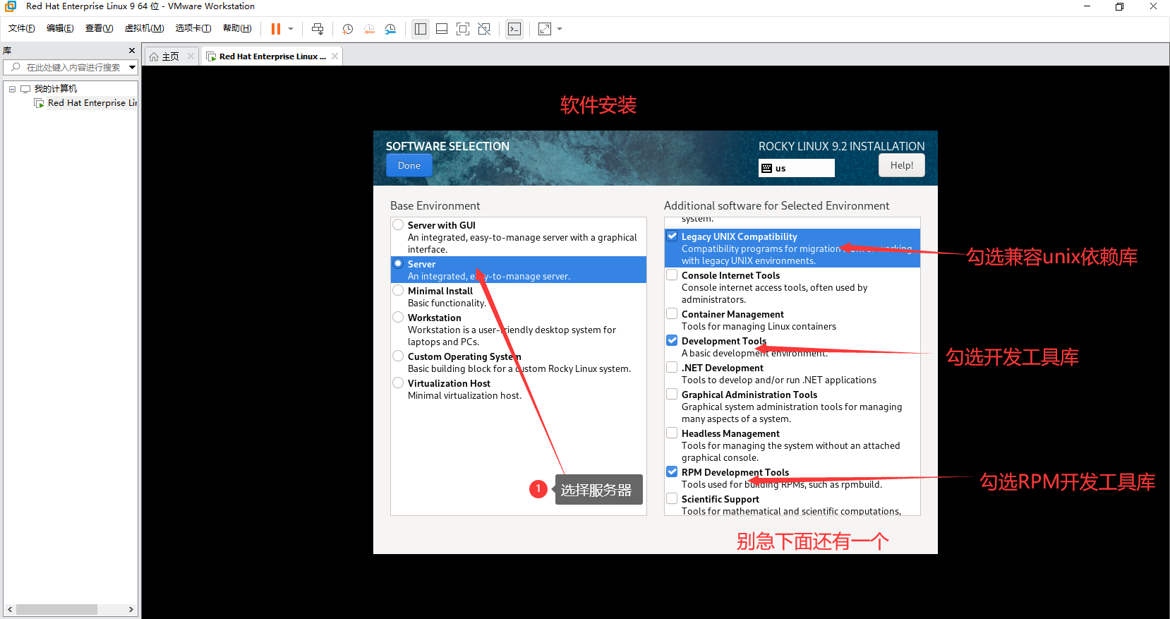
Task: Click the library scrollbar left arrow
Action: (10, 609)
